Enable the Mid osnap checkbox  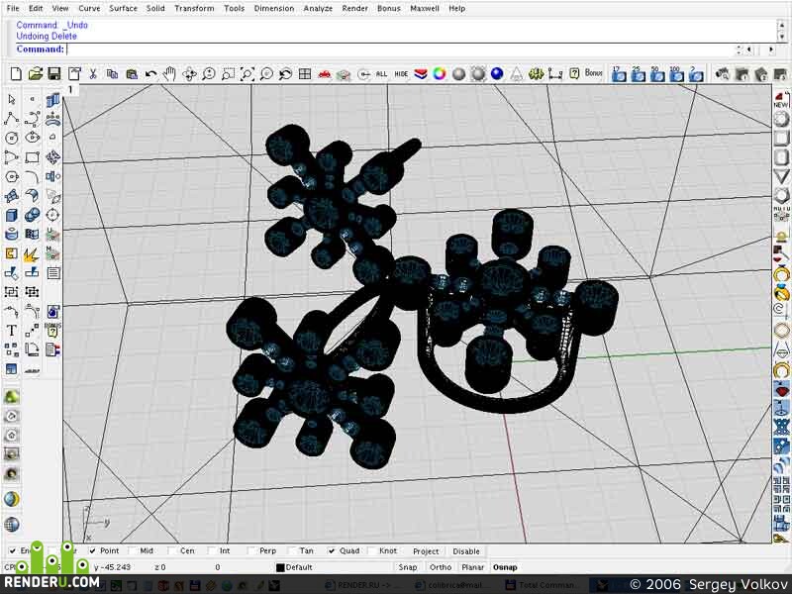click(133, 551)
